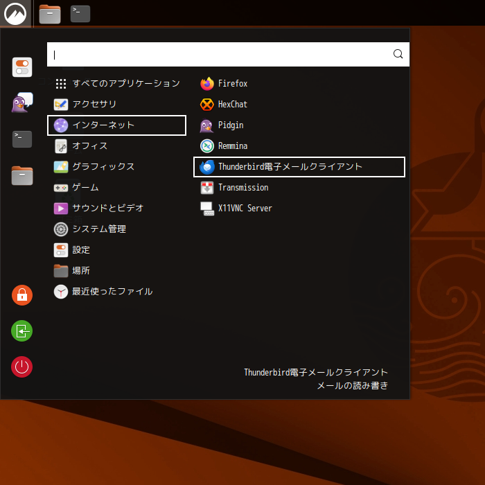The height and width of the screenshot is (485, 485).
Task: Open the ゲーム category
Action: click(116, 188)
